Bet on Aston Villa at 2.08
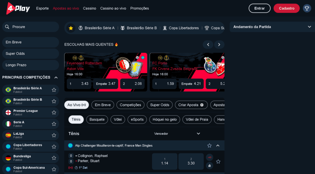Viewport: 315px width, 174px height. tap(132, 84)
